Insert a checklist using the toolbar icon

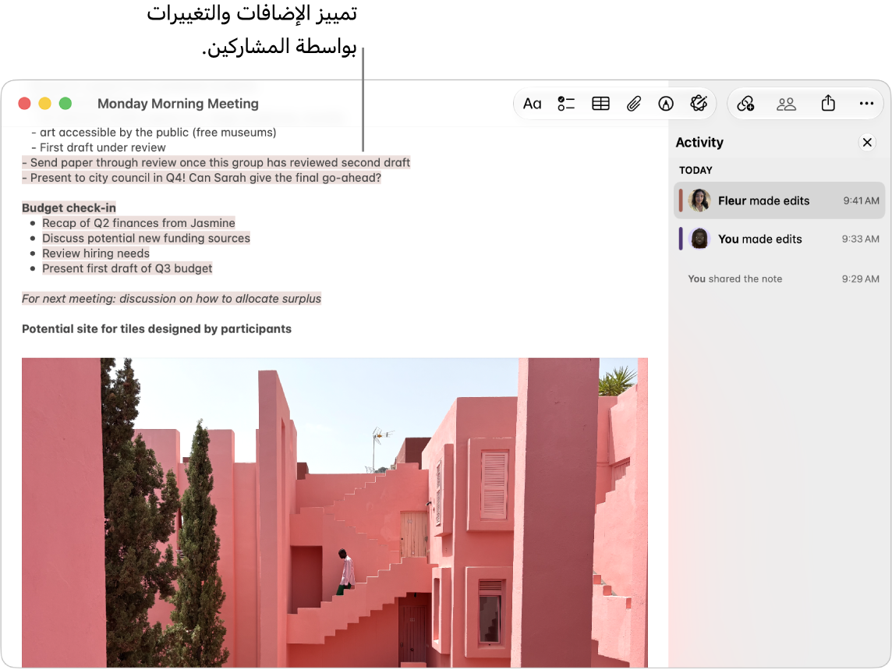click(x=566, y=104)
